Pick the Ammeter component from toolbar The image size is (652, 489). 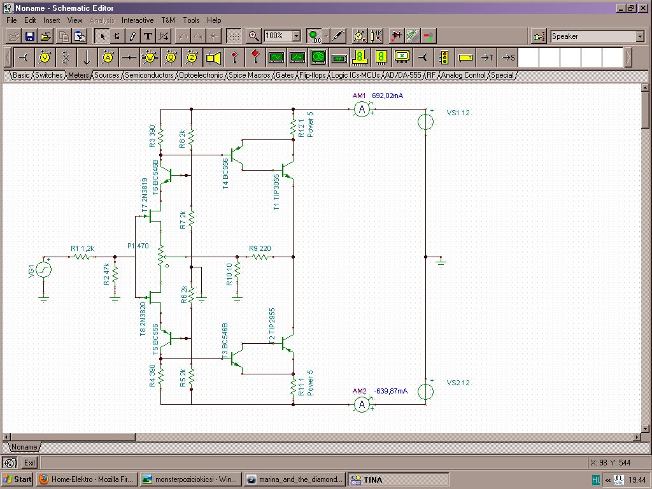pyautogui.click(x=108, y=58)
